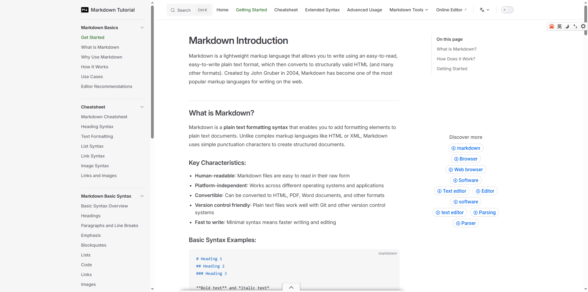
Task: Click the translate language icon in the header
Action: pos(483,10)
